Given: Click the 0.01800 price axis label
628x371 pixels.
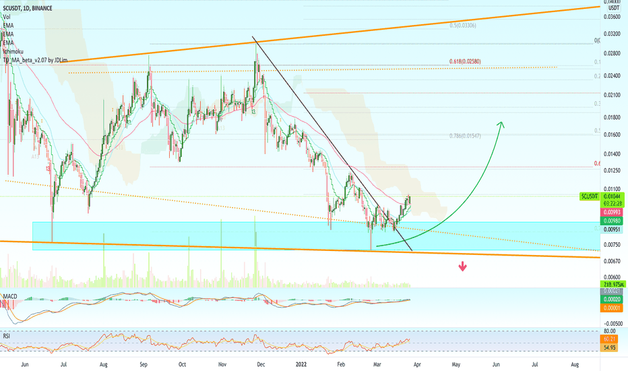Looking at the screenshot, I should [x=612, y=117].
